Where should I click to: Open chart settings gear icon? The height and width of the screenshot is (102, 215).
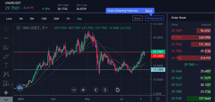pyautogui.click(x=158, y=99)
